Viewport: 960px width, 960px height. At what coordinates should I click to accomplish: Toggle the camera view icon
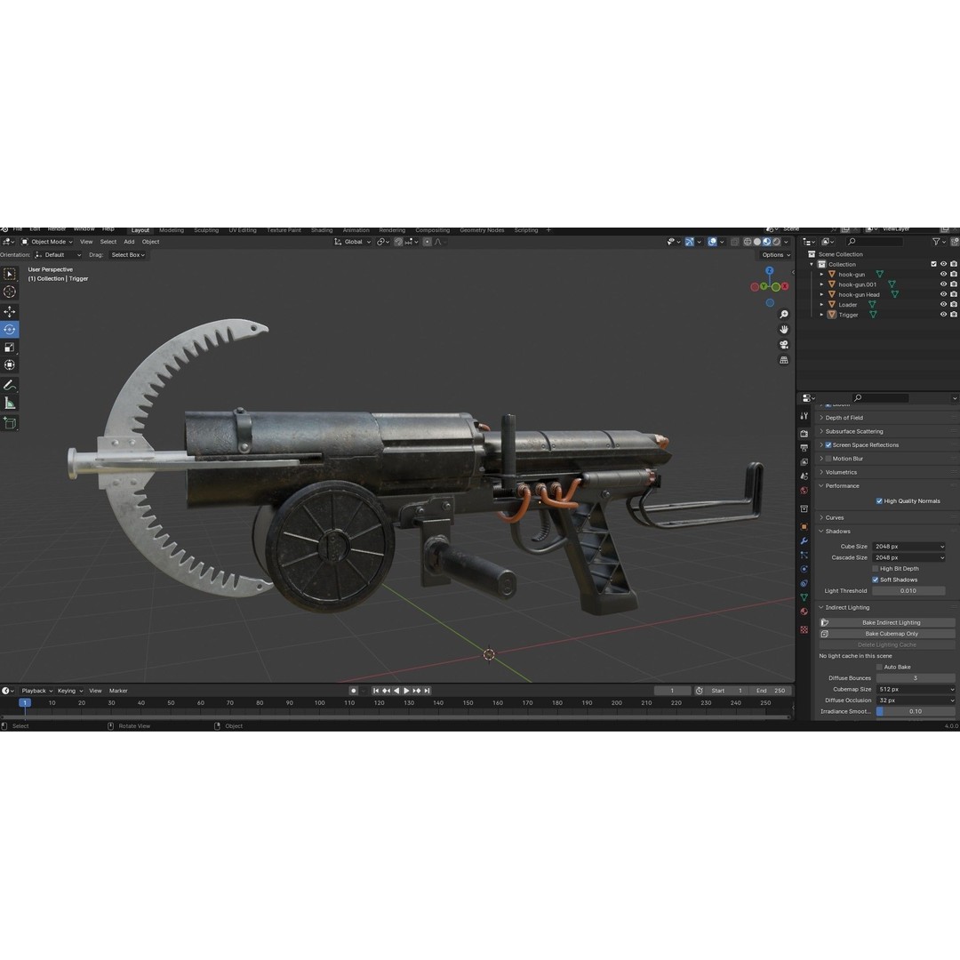(x=784, y=345)
